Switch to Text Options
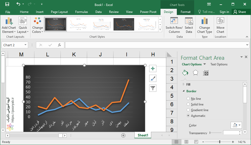Viewport: 251px width, 145px height. (x=219, y=64)
